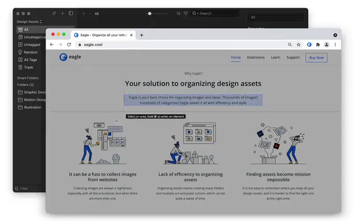The width and height of the screenshot is (354, 221).
Task: Click the Chrome profile avatar icon
Action: click(x=327, y=45)
